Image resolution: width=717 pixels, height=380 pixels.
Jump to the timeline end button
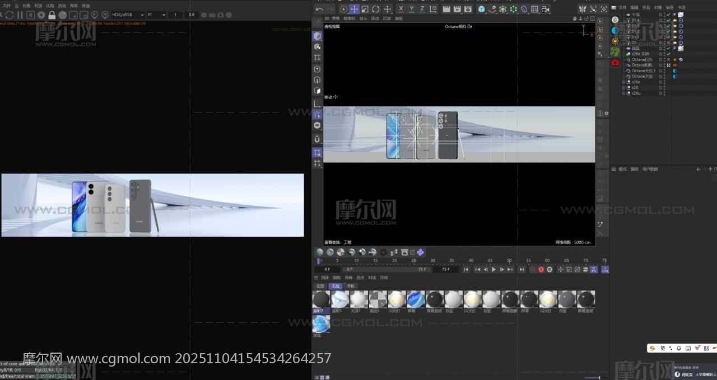tap(522, 269)
